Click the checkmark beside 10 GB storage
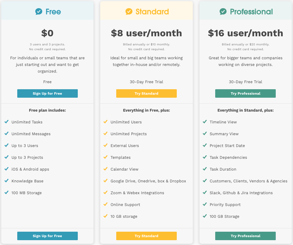The height and width of the screenshot is (245, 293). (105, 216)
